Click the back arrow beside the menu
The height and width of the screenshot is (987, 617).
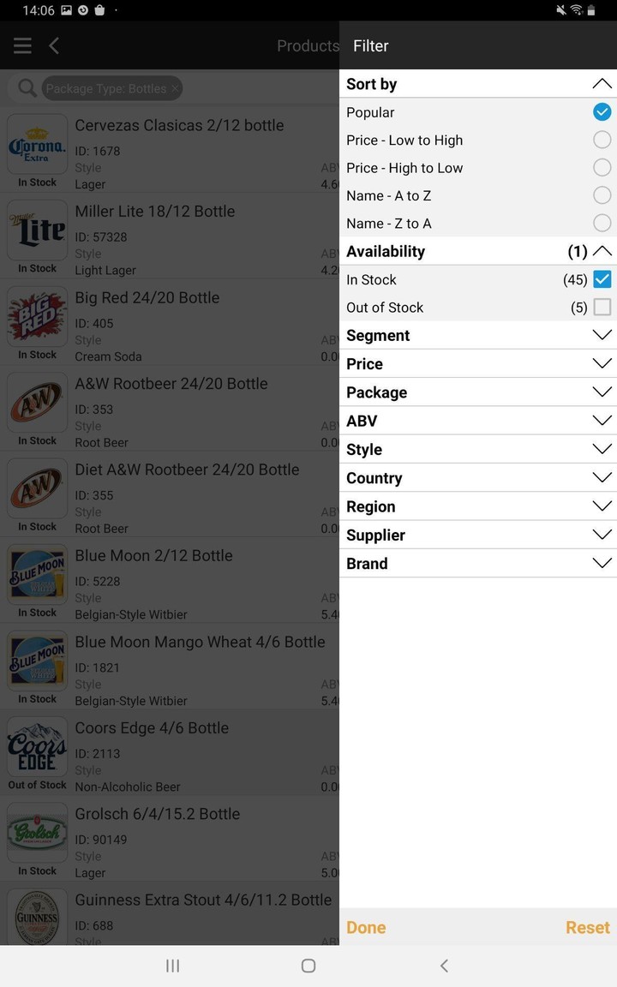(x=53, y=45)
